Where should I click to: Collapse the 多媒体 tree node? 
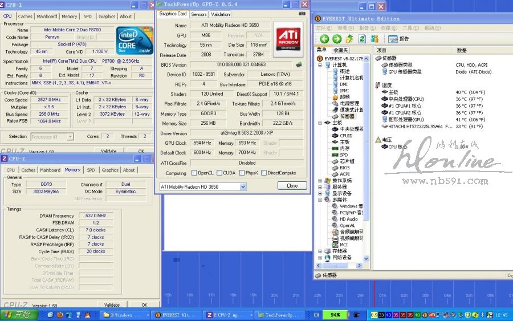320,200
